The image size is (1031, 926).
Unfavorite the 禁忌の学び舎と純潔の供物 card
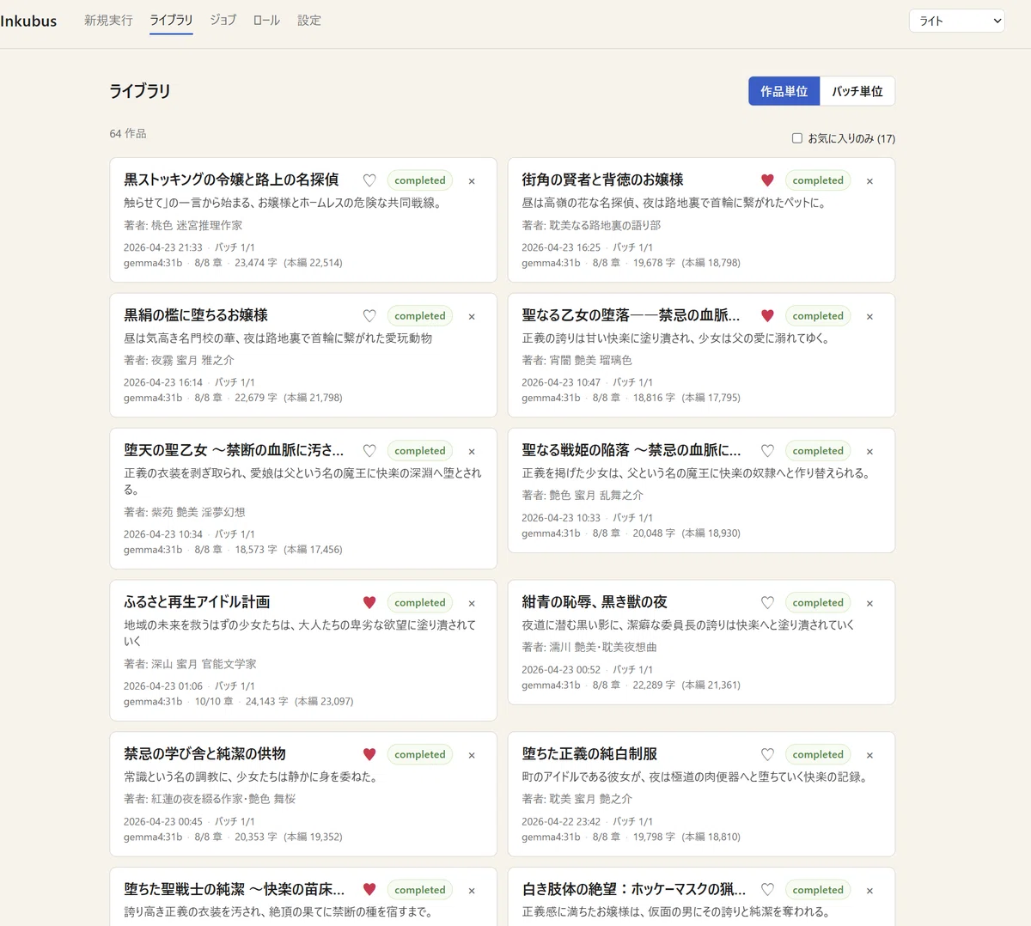[x=369, y=755]
